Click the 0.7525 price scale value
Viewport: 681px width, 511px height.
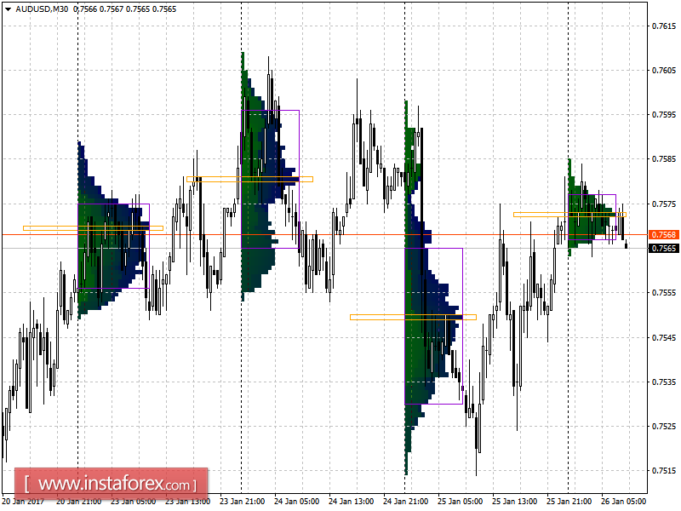point(664,427)
